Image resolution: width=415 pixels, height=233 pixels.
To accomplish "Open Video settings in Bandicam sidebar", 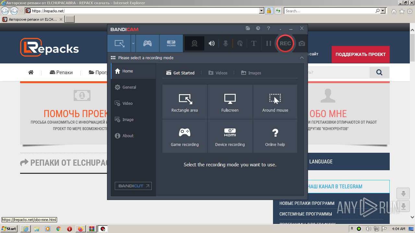I will pos(133,104).
